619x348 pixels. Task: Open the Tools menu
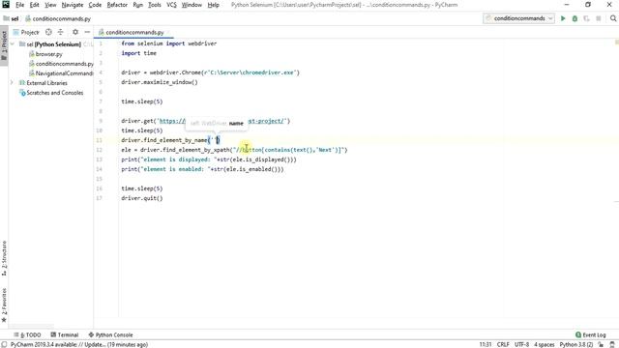[x=155, y=5]
